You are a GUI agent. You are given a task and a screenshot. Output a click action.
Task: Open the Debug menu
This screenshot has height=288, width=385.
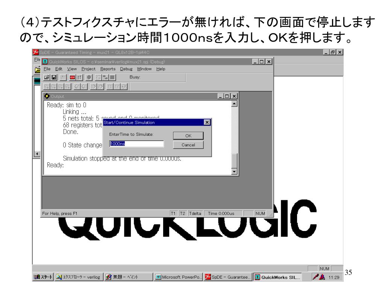pyautogui.click(x=126, y=69)
